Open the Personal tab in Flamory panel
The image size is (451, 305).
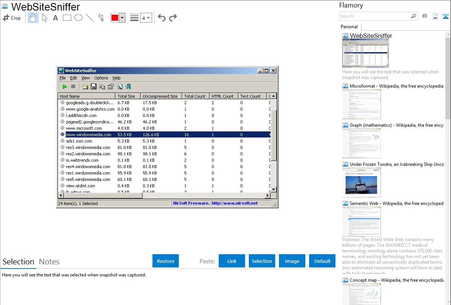pos(349,27)
